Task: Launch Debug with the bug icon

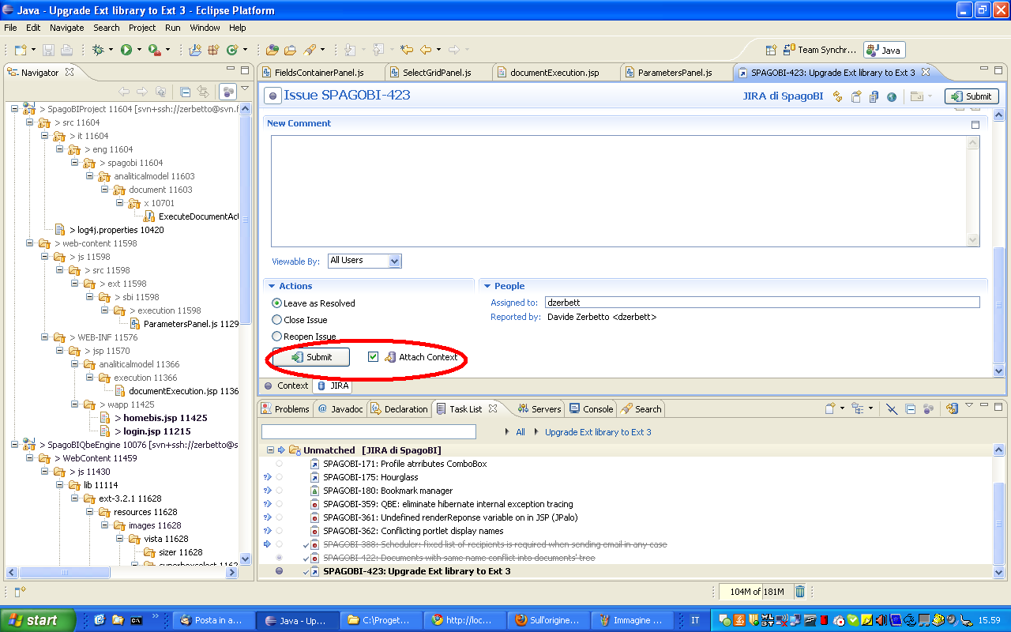Action: (98, 50)
